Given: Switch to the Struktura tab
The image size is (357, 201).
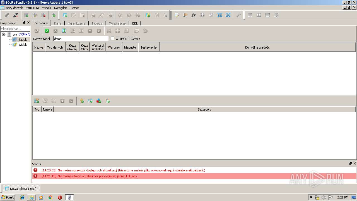Looking at the screenshot, I should click(41, 23).
